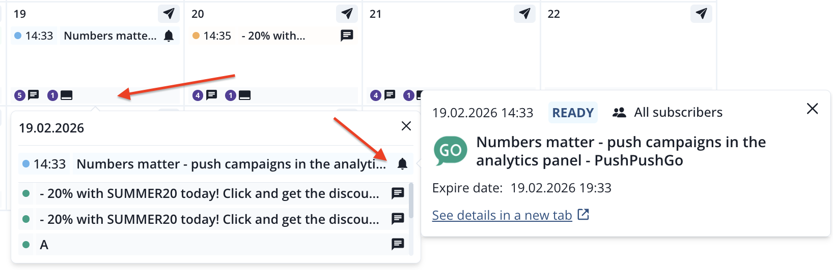
Task: Open the external link icon beside details link
Action: coord(584,215)
